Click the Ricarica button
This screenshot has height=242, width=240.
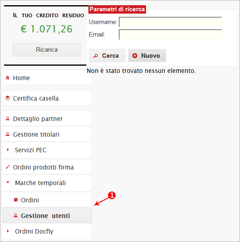[x=47, y=50]
